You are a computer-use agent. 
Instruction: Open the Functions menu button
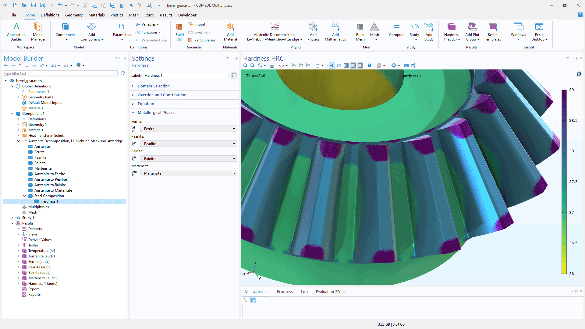(148, 32)
